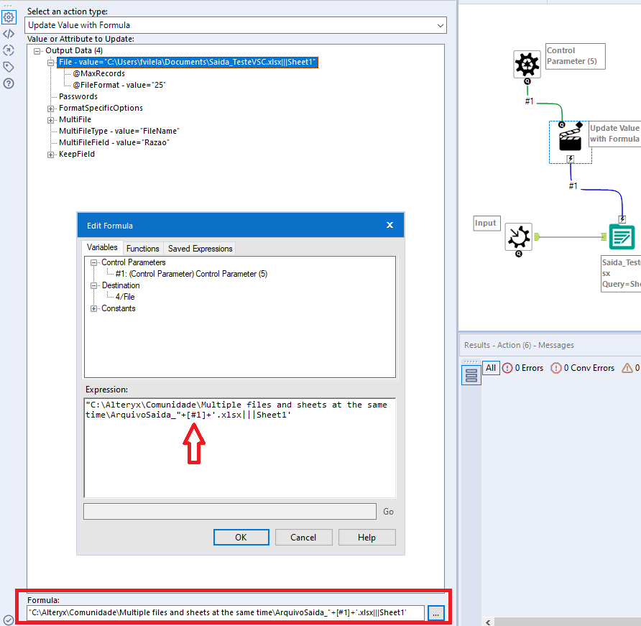Click the Formula text field
Image resolution: width=641 pixels, height=626 pixels.
click(x=226, y=612)
